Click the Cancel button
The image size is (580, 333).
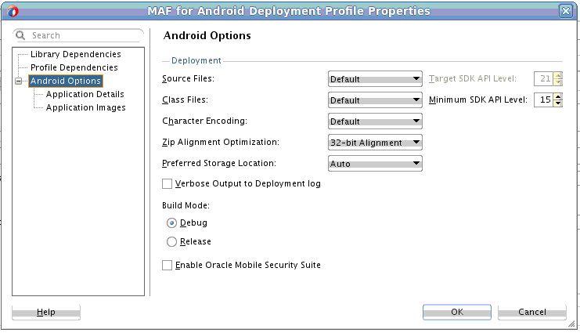(x=532, y=313)
